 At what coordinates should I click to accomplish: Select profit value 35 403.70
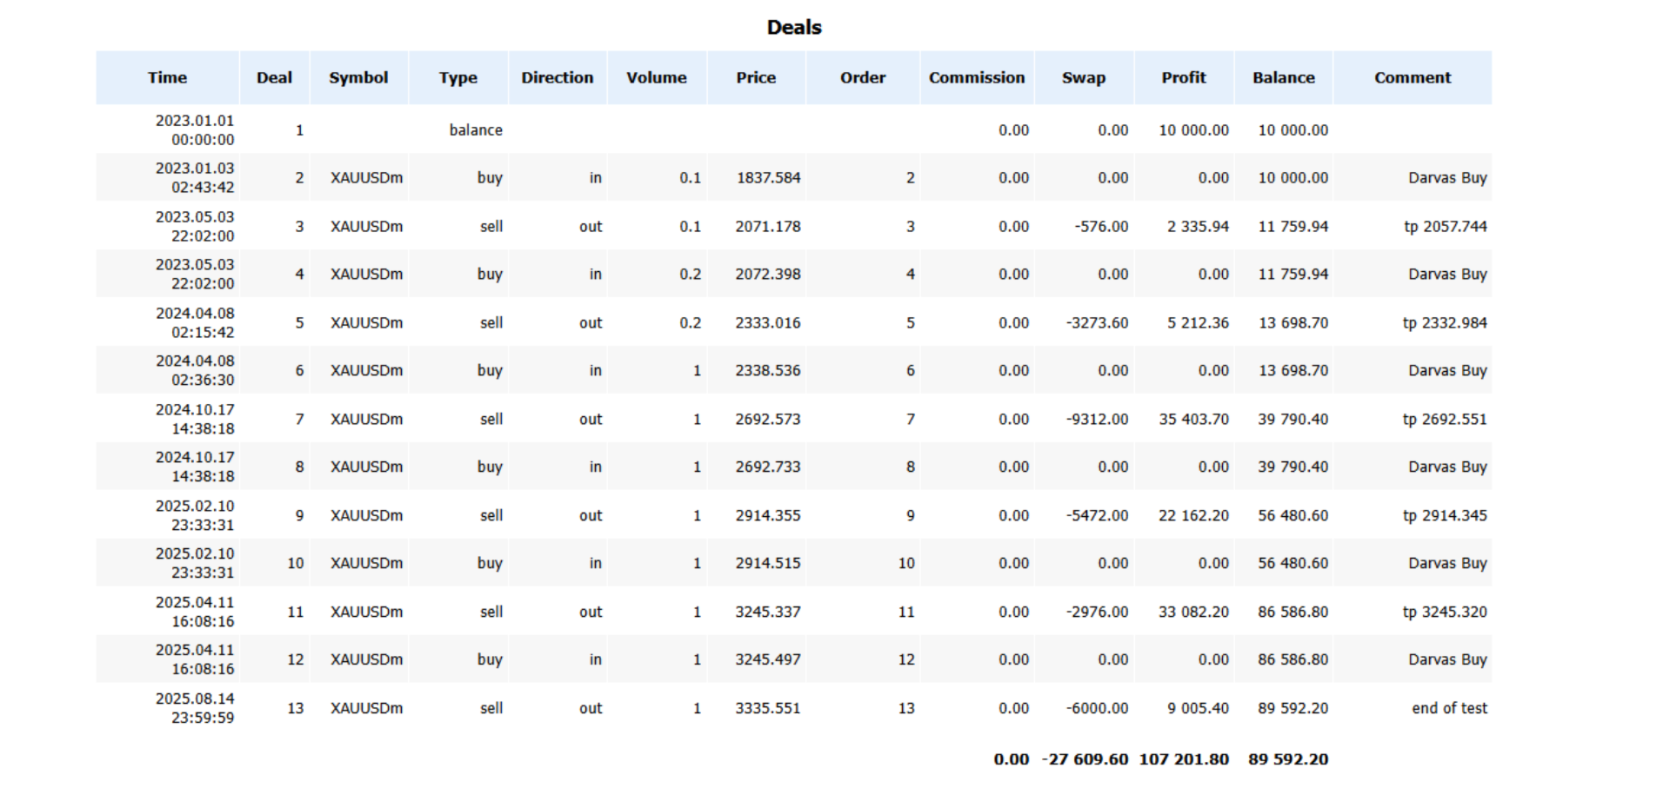coord(1194,420)
